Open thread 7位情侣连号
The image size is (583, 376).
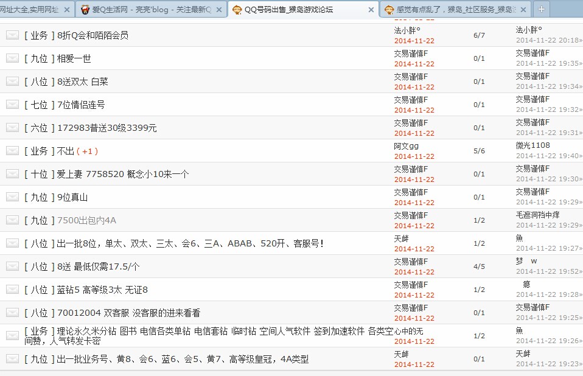click(81, 105)
